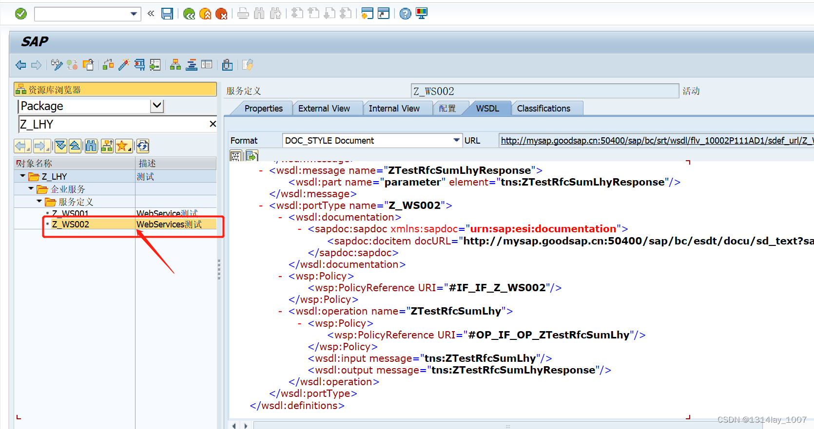Collapse the Z_LHY package tree node
The image size is (814, 429).
click(22, 176)
